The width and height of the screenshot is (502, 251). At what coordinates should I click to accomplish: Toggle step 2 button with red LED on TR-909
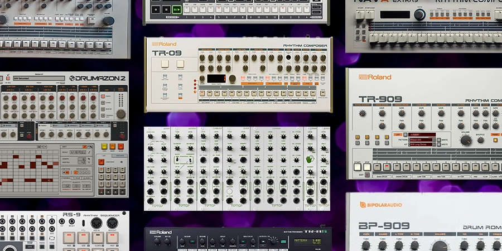pos(387,167)
